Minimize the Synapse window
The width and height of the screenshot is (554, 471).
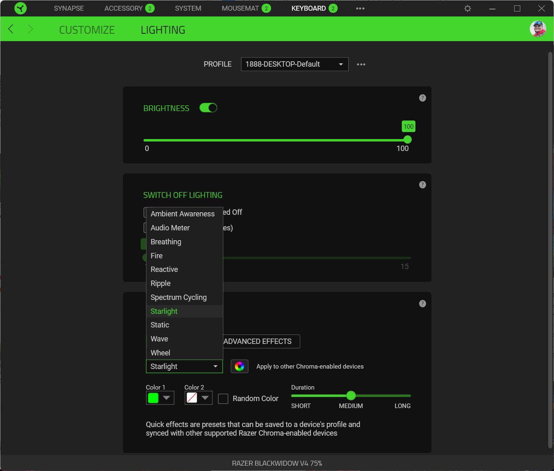[492, 8]
